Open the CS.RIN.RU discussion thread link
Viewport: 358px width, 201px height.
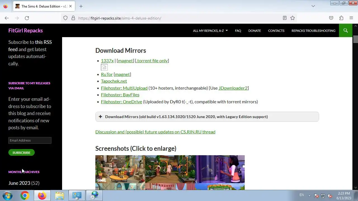click(x=155, y=132)
